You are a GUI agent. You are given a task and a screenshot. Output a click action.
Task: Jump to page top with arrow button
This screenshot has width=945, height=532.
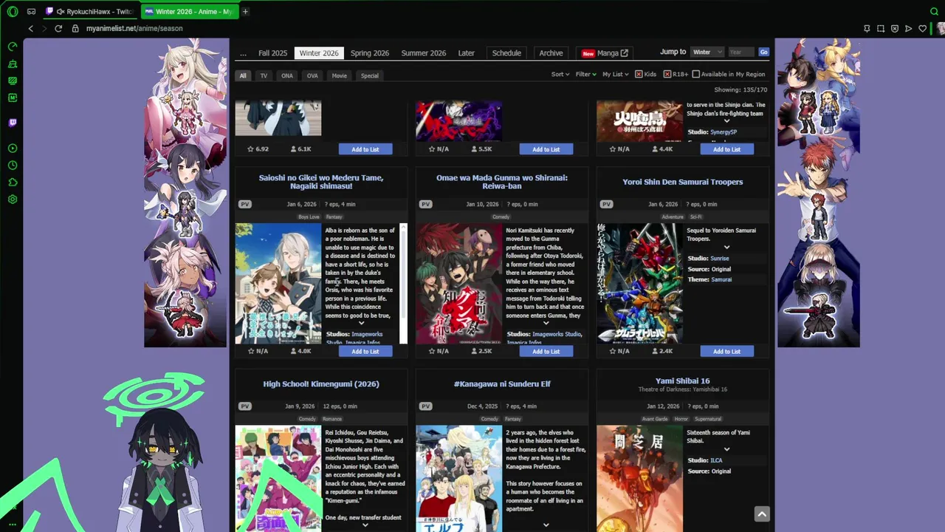[762, 514]
